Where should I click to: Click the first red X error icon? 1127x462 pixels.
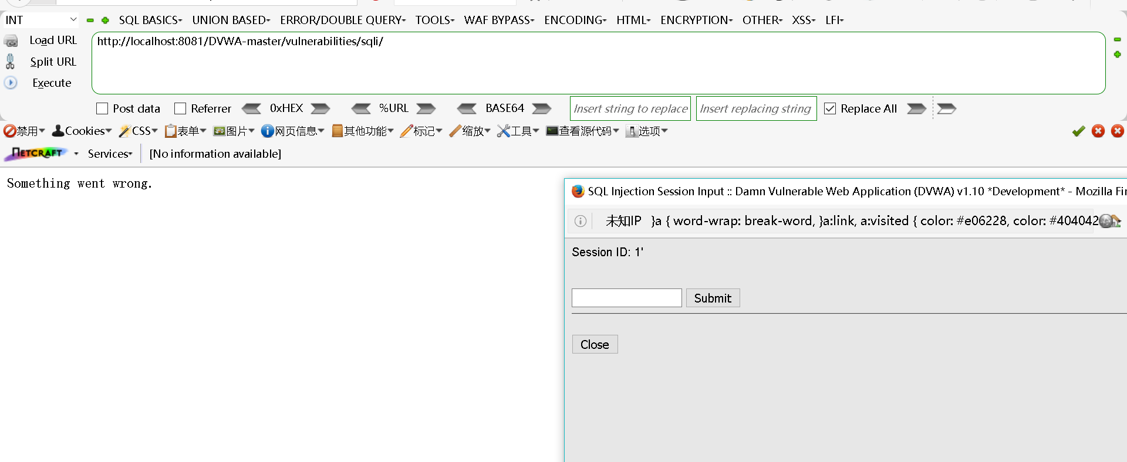point(1098,131)
